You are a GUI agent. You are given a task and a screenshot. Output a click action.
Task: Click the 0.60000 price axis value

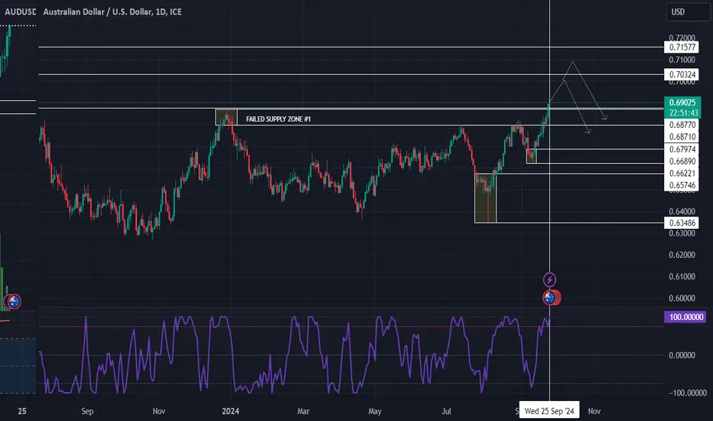[682, 298]
